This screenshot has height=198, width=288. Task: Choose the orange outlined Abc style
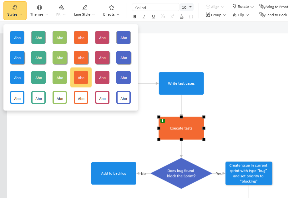(x=81, y=98)
